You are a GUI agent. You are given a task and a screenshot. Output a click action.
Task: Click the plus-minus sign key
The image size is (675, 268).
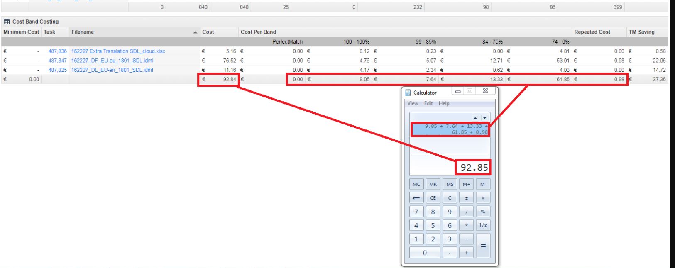(466, 198)
